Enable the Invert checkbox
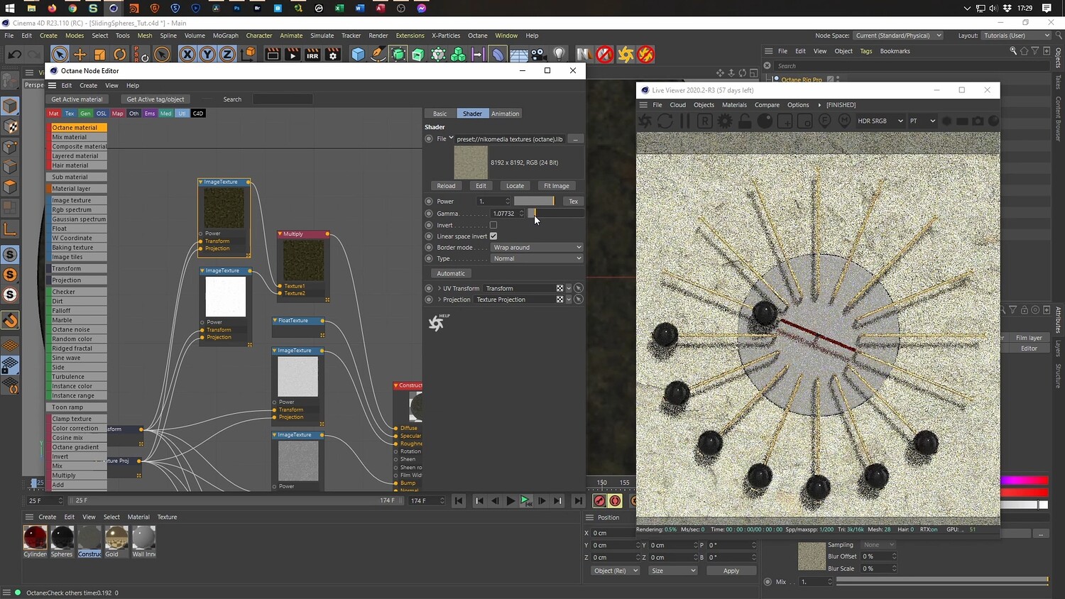Screen dimensions: 1065x599 [x=493, y=225]
